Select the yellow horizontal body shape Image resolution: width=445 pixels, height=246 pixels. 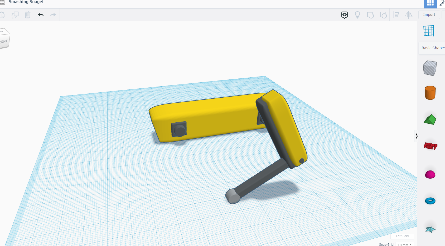pyautogui.click(x=208, y=117)
